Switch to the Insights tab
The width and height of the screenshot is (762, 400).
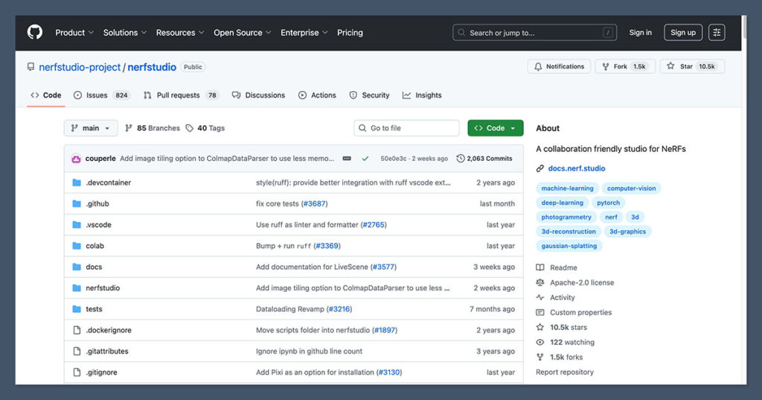click(x=423, y=95)
